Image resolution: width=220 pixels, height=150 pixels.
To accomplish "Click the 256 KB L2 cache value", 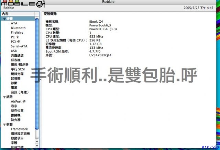I will pos(95,41).
